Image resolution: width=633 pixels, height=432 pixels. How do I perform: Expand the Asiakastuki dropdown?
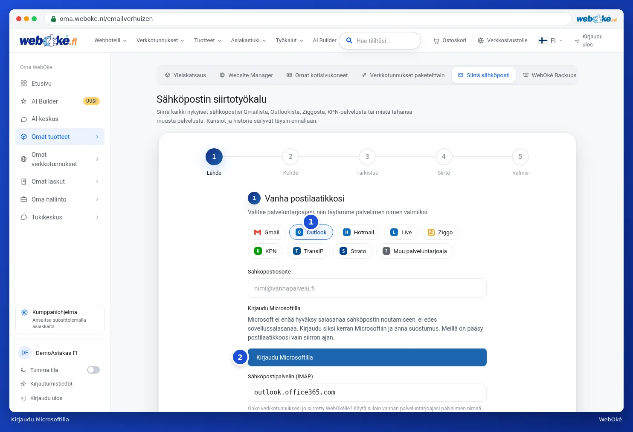[x=249, y=40]
